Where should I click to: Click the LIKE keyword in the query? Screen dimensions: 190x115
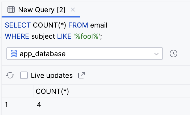coord(64,36)
